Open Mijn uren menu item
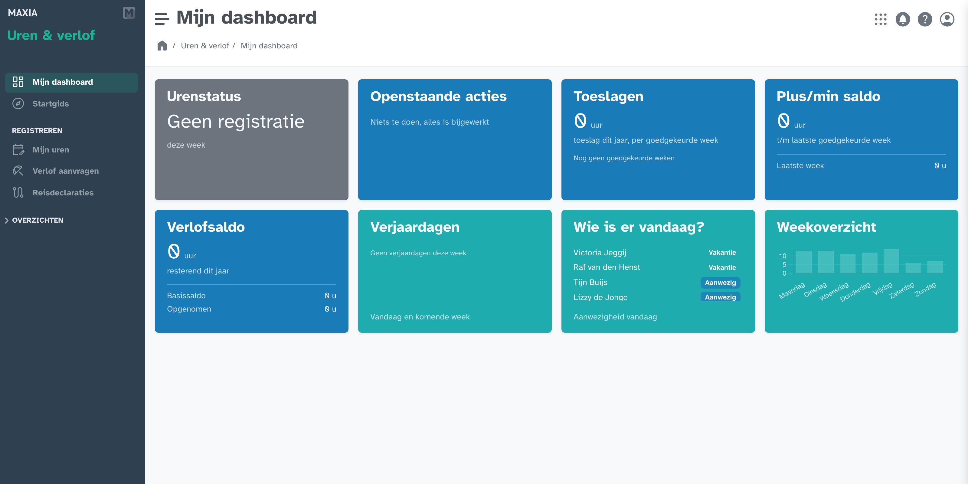 click(71, 149)
